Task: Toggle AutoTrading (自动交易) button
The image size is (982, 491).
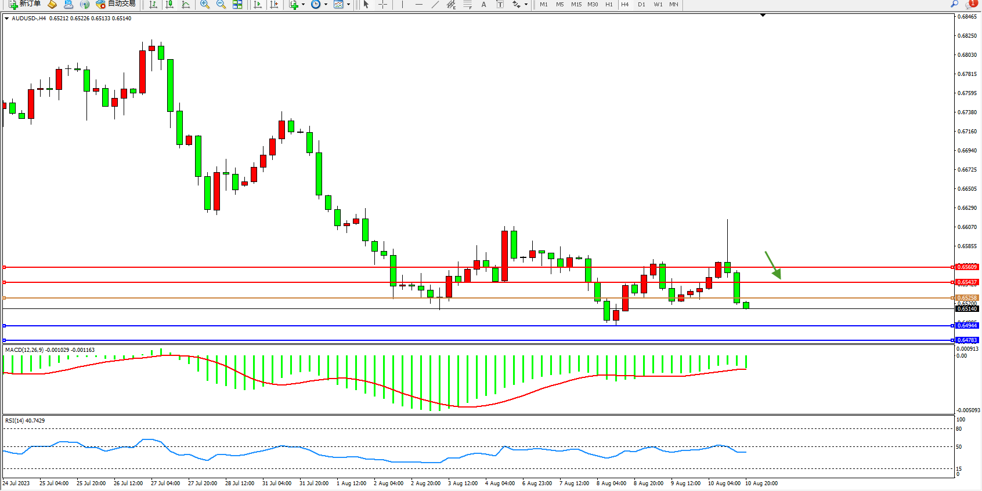Action: point(116,4)
